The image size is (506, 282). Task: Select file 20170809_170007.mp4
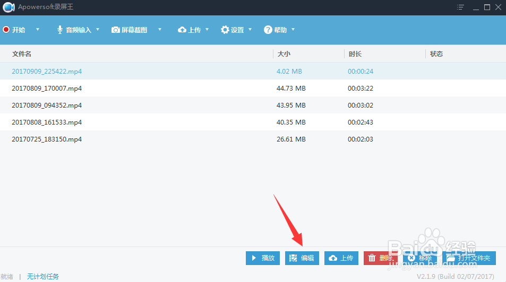47,89
